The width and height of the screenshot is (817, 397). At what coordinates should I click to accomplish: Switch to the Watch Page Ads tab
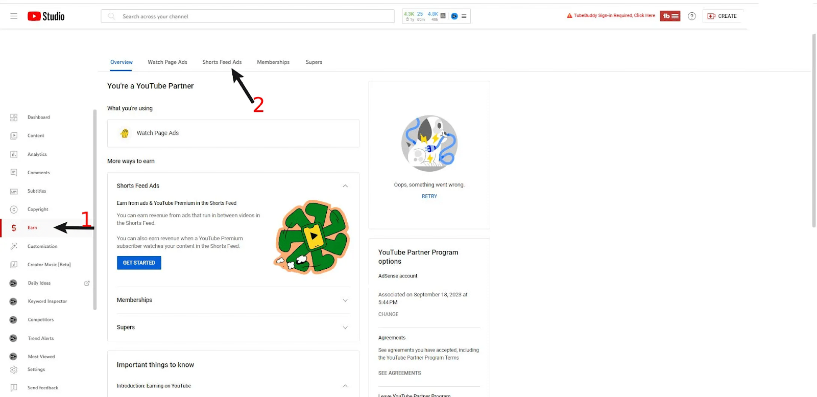click(167, 62)
